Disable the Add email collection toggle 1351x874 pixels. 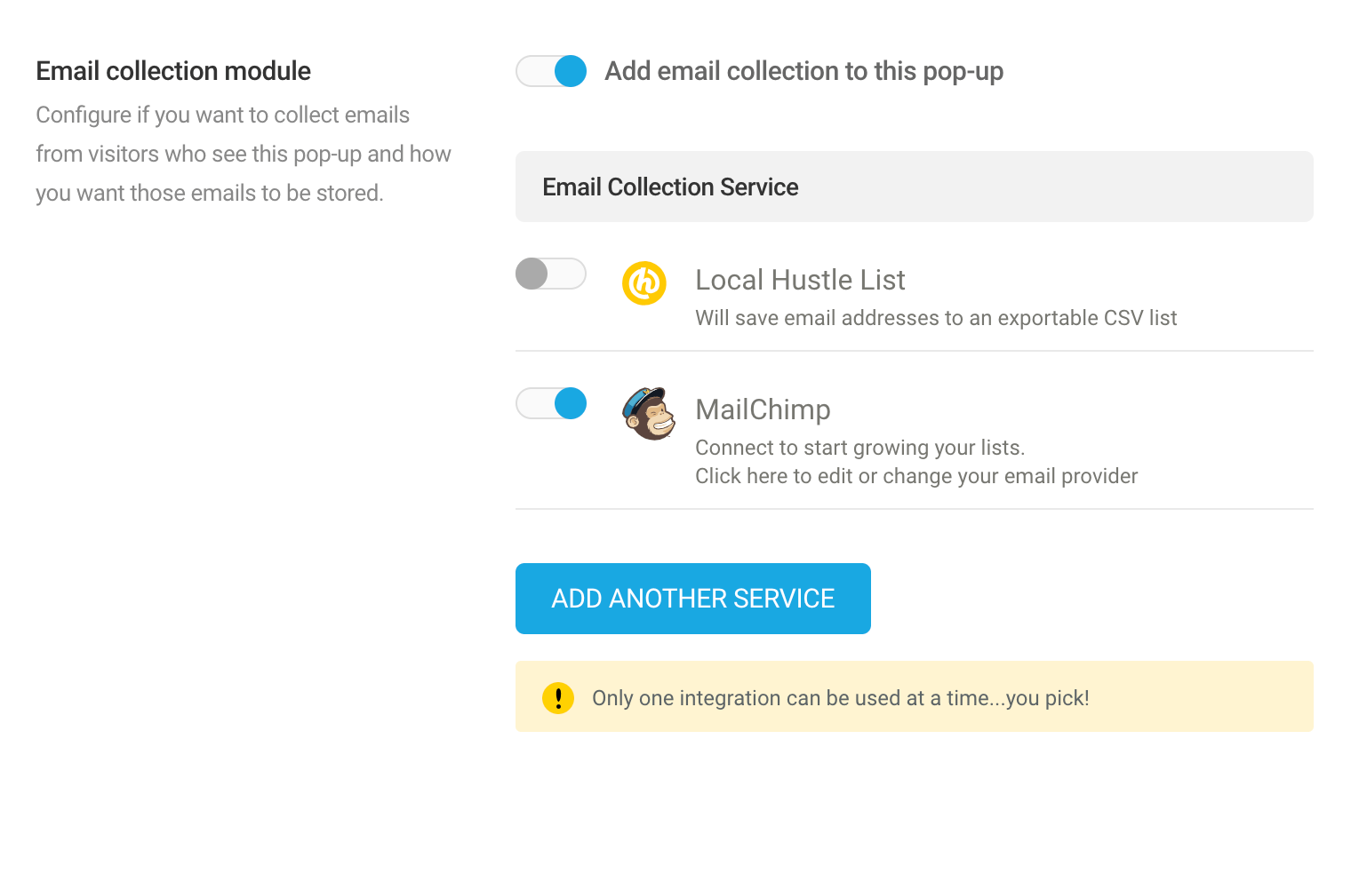(551, 71)
